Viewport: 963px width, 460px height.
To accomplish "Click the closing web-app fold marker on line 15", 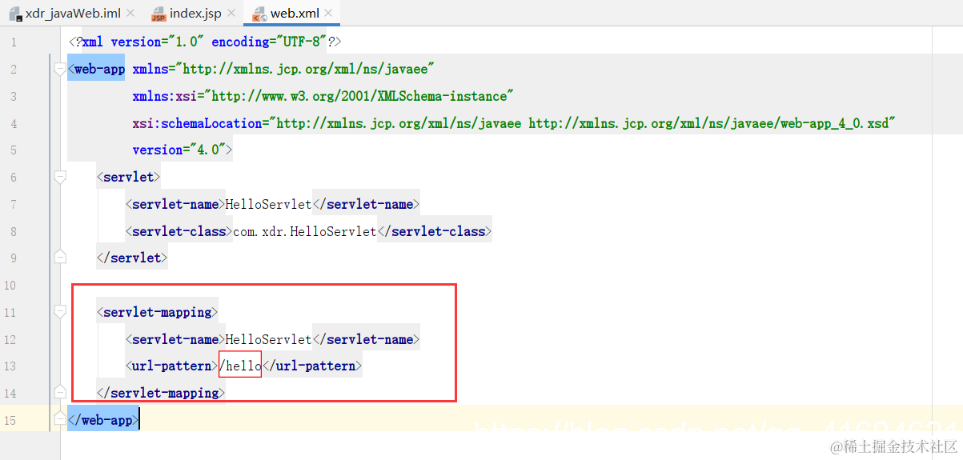I will pyautogui.click(x=59, y=419).
